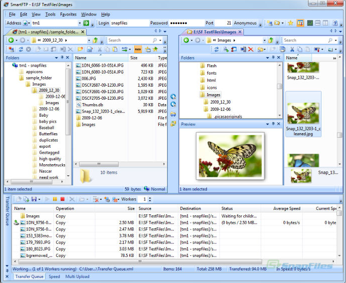This screenshot has width=346, height=283.
Task: Click the Size column header in remote list
Action: click(x=134, y=58)
